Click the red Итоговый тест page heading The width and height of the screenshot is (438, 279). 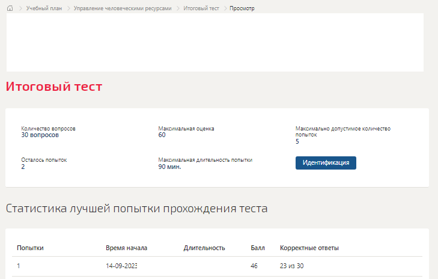click(x=54, y=87)
